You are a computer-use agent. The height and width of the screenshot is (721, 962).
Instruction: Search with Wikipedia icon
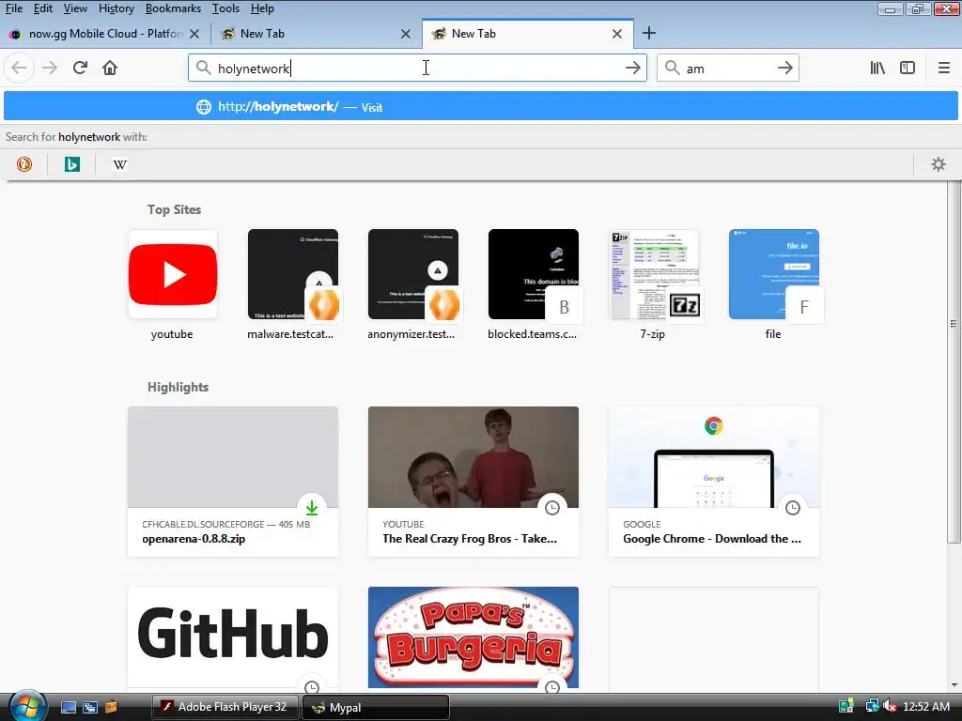coord(120,164)
